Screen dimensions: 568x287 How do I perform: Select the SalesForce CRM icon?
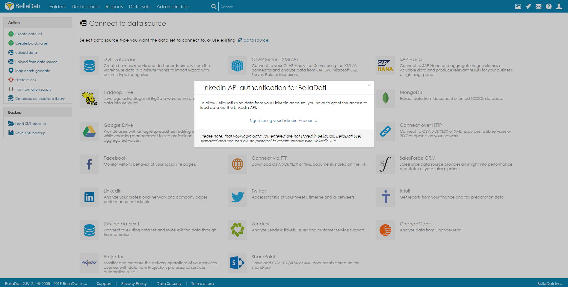tap(385, 164)
